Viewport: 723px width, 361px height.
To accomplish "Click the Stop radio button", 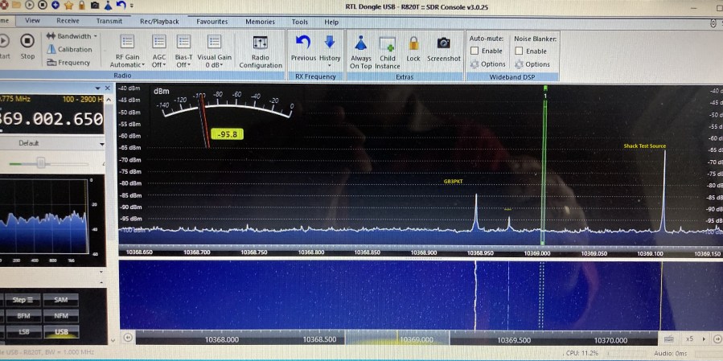I will tap(27, 45).
